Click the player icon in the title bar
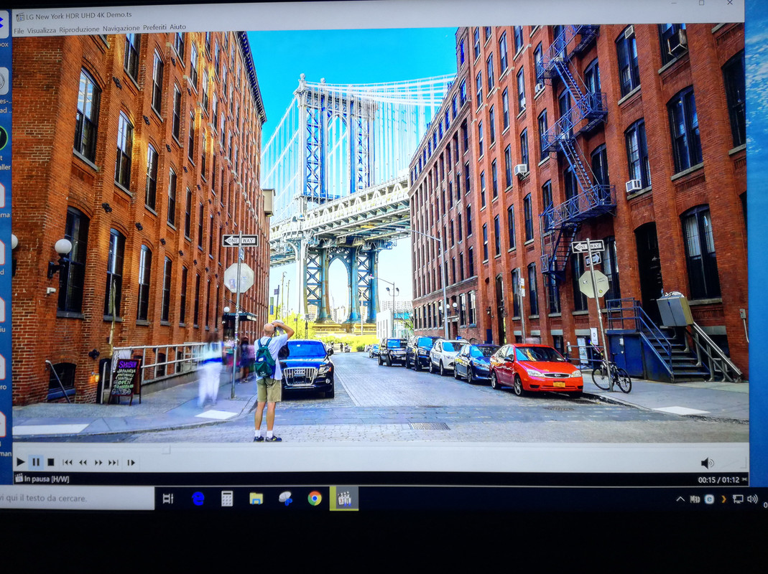 (19, 17)
